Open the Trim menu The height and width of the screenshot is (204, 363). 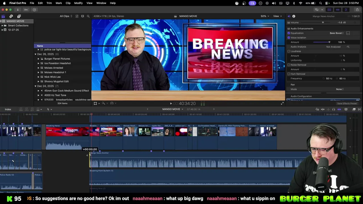(49, 3)
